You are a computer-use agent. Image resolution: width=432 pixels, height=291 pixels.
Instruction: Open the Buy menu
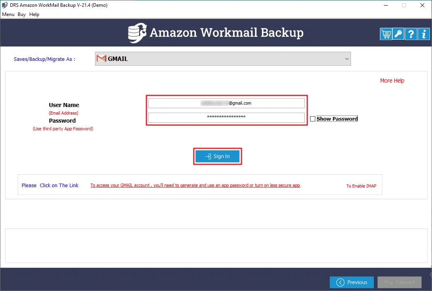22,14
